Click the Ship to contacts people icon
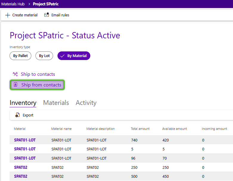Image resolution: width=233 pixels, height=181 pixels. [x=15, y=74]
